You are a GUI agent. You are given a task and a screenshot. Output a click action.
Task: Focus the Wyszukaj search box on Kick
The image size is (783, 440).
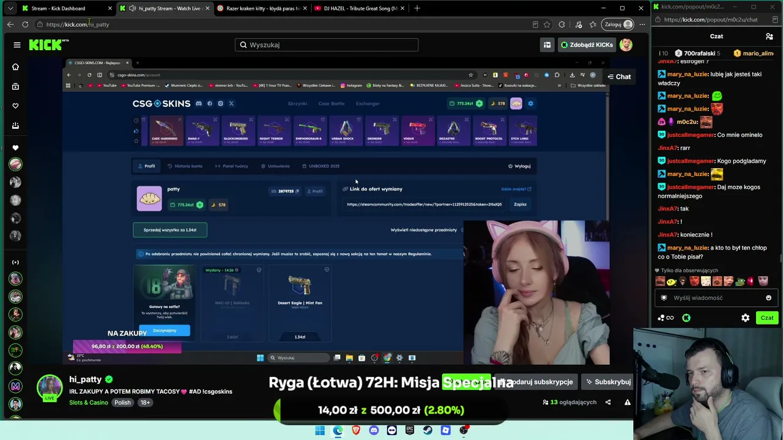pyautogui.click(x=327, y=45)
